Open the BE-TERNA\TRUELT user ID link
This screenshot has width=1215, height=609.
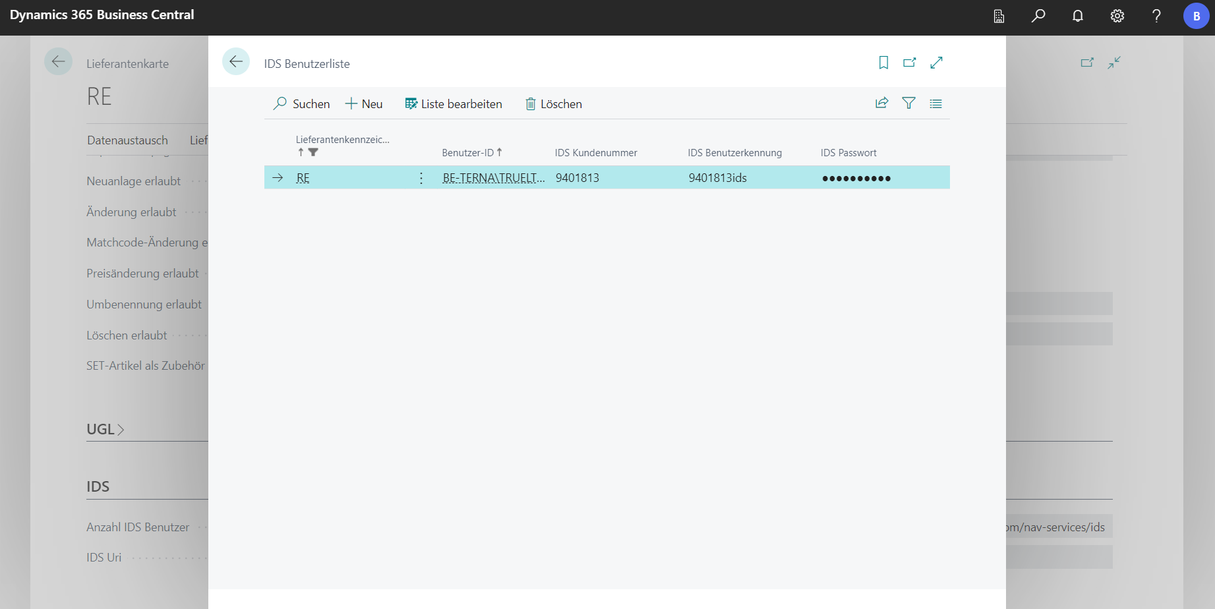(493, 178)
